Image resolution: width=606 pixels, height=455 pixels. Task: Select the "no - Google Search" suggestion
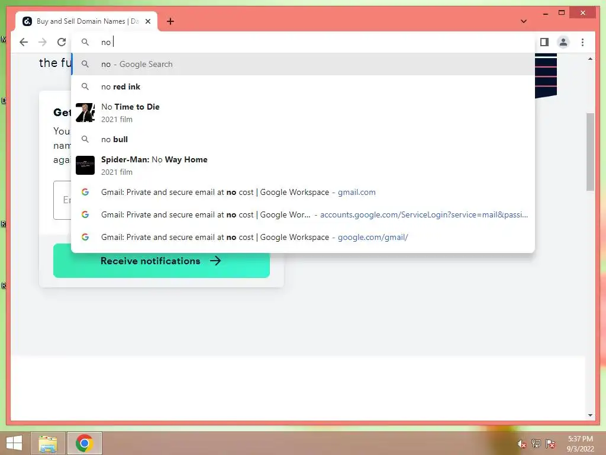coord(304,64)
